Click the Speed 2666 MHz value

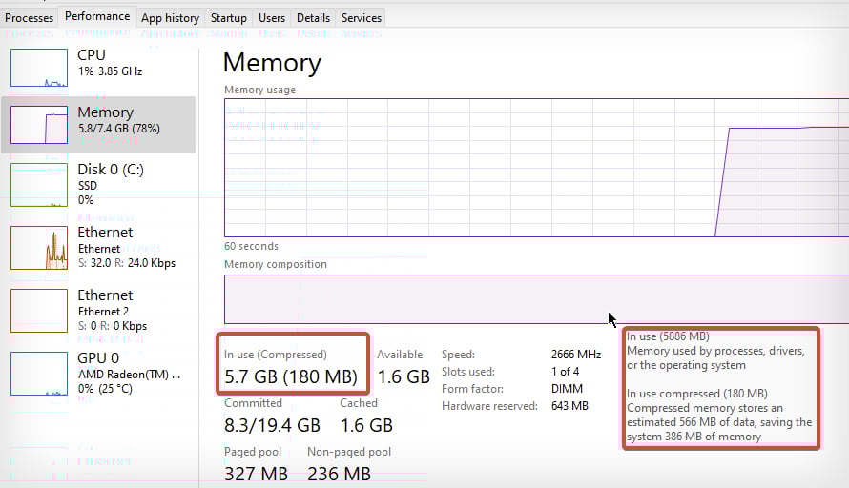pyautogui.click(x=576, y=355)
